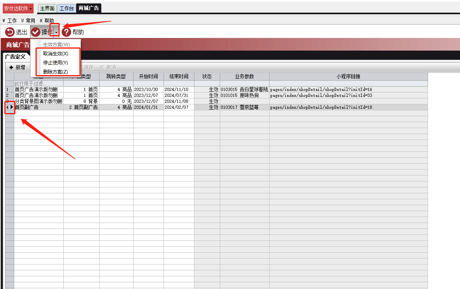
Task: Click the 2 首页副广告 type cell
Action: (x=81, y=108)
